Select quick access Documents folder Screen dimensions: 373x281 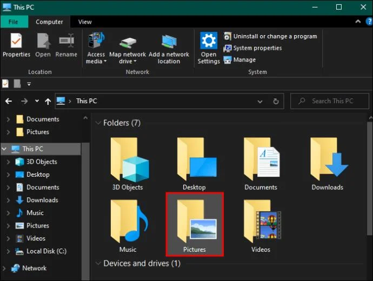point(38,119)
